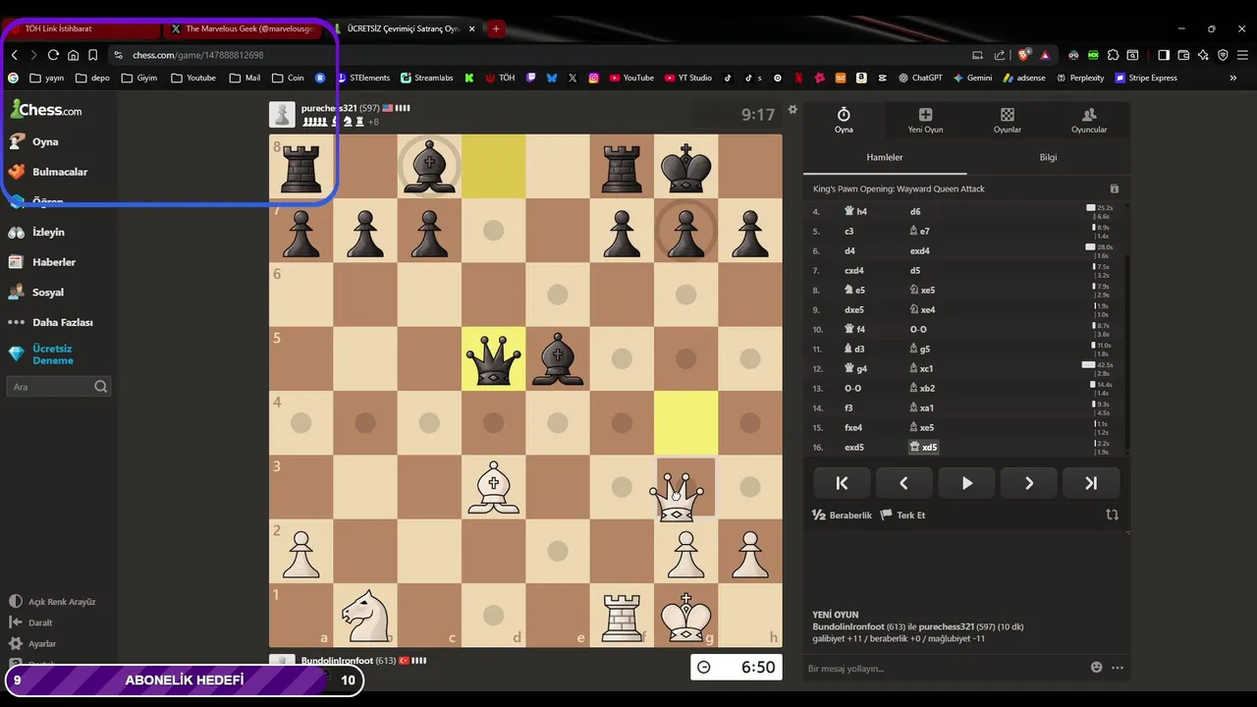Click the Chess.com logo
1257x707 pixels.
tap(46, 110)
